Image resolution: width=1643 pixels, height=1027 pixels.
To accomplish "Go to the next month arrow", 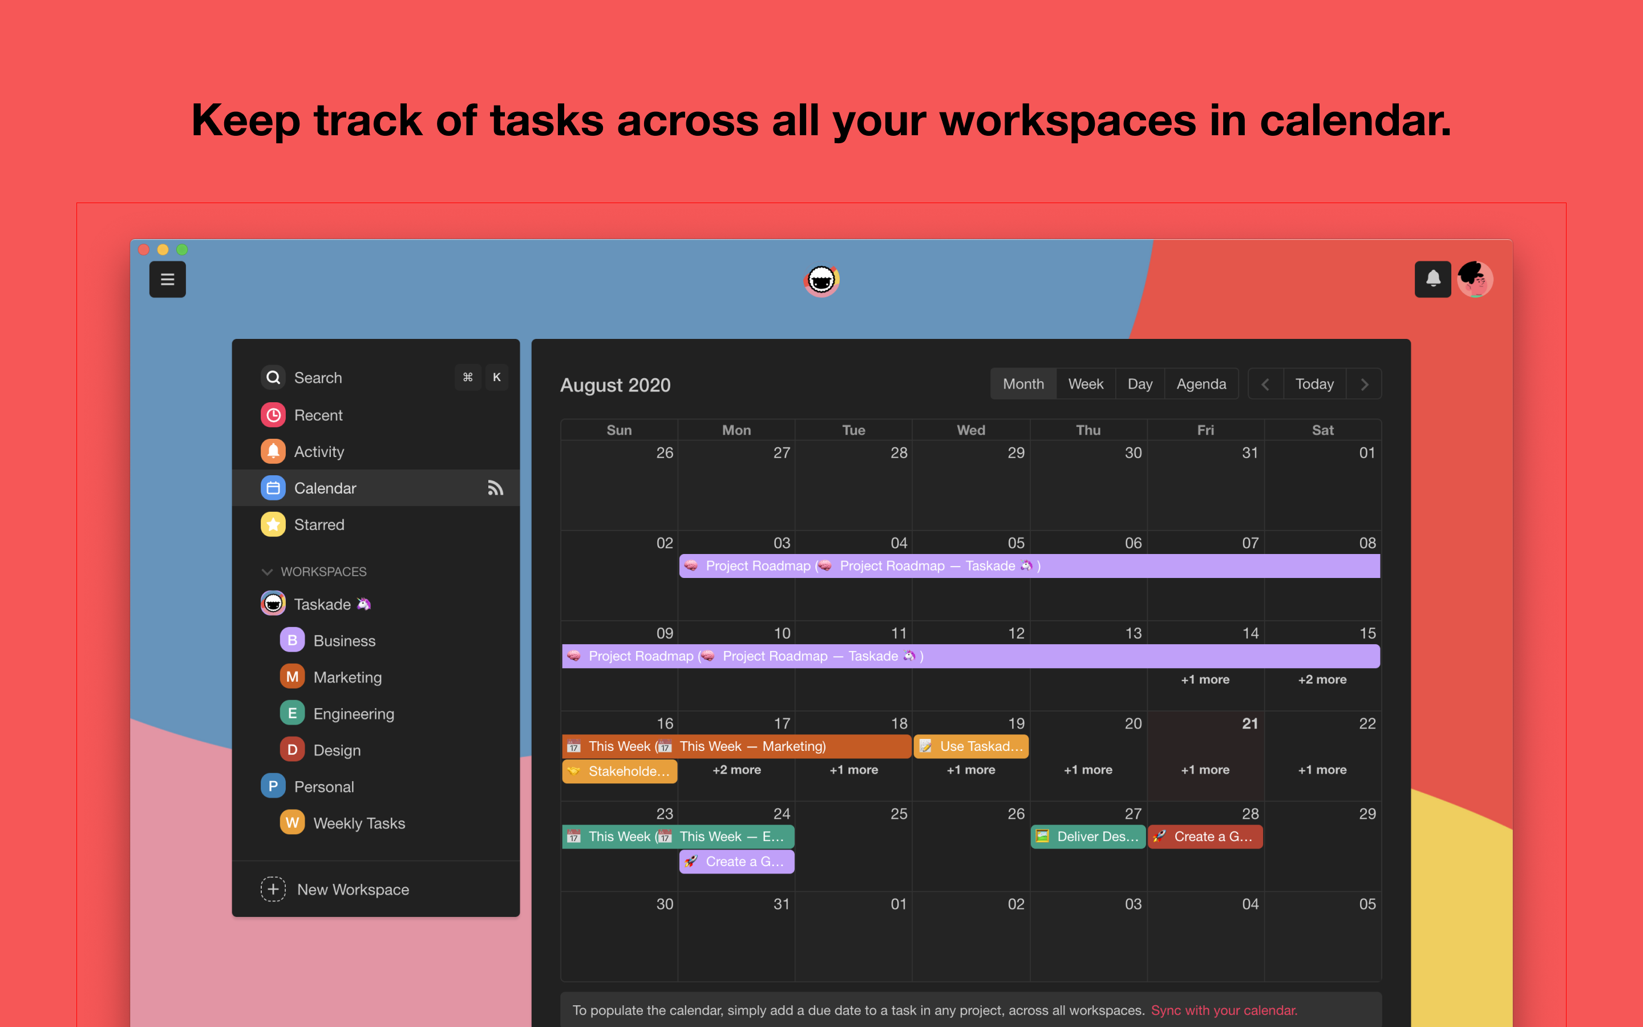I will (1365, 385).
